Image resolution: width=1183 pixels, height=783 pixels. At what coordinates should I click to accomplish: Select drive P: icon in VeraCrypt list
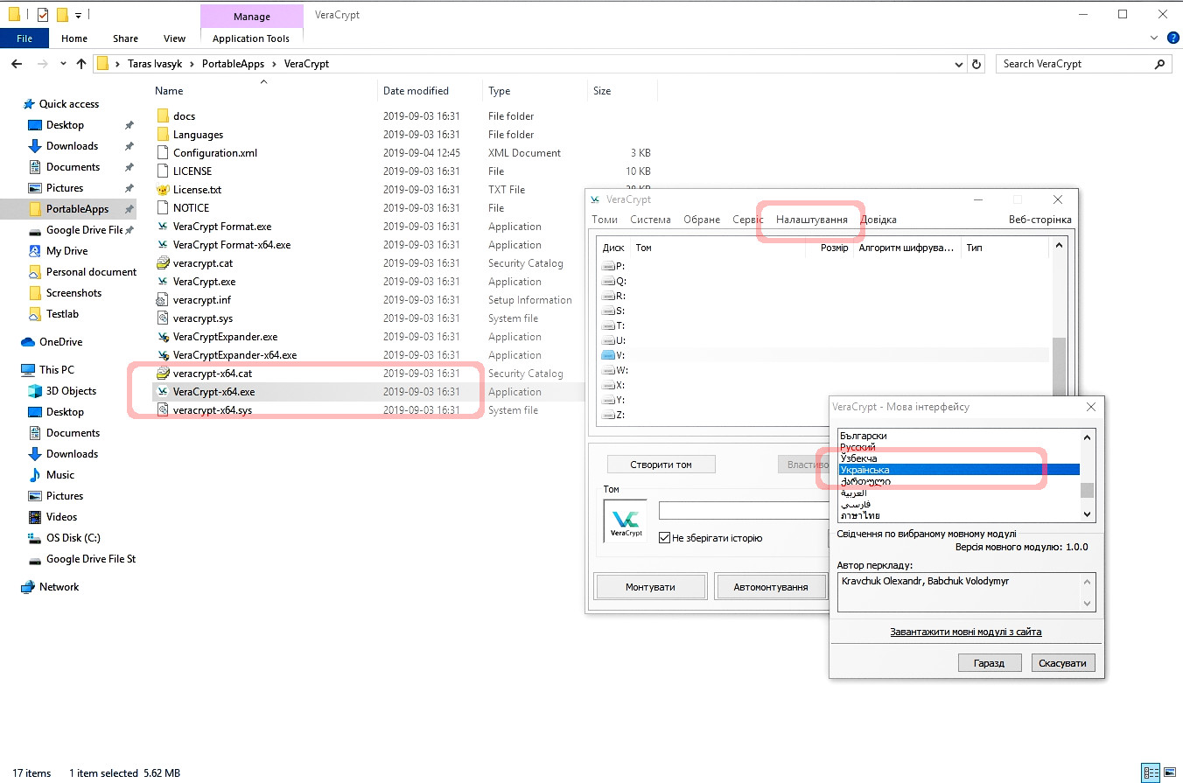point(609,266)
